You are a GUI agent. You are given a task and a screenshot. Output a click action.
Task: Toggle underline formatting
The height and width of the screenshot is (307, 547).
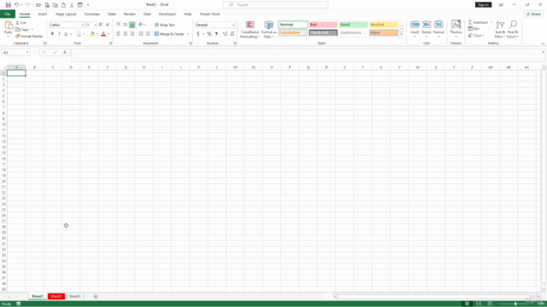(x=66, y=34)
